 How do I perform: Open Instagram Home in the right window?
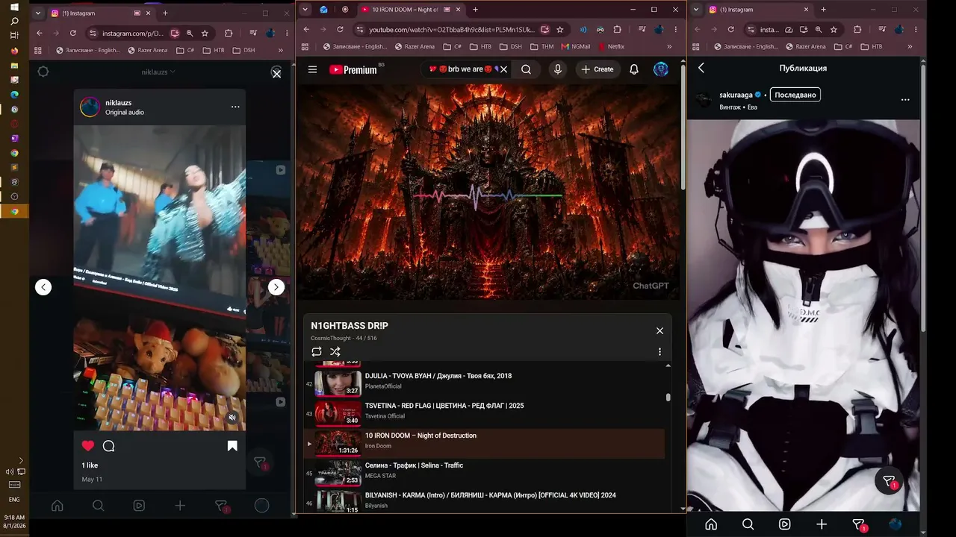(x=711, y=524)
